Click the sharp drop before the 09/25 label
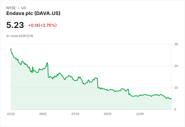 coord(98,83)
